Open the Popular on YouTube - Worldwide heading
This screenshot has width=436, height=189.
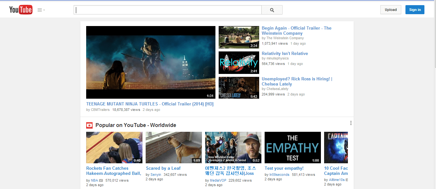coord(136,125)
